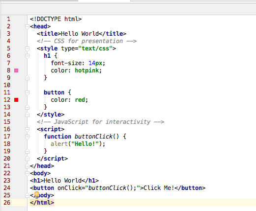Click line number 10 in the gutter
This screenshot has width=256, height=211.
[x=7, y=85]
